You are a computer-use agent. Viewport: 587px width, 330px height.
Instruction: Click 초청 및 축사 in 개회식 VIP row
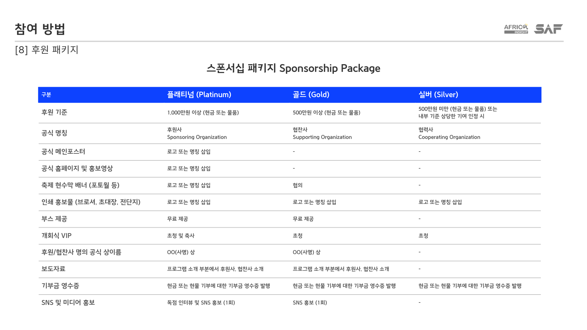[181, 236]
